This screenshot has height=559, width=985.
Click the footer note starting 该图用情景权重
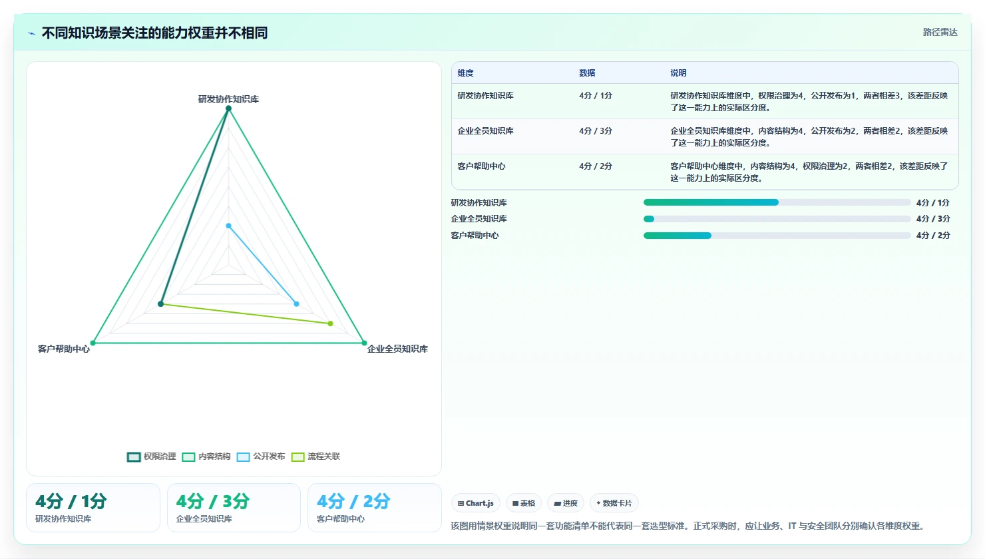click(688, 526)
